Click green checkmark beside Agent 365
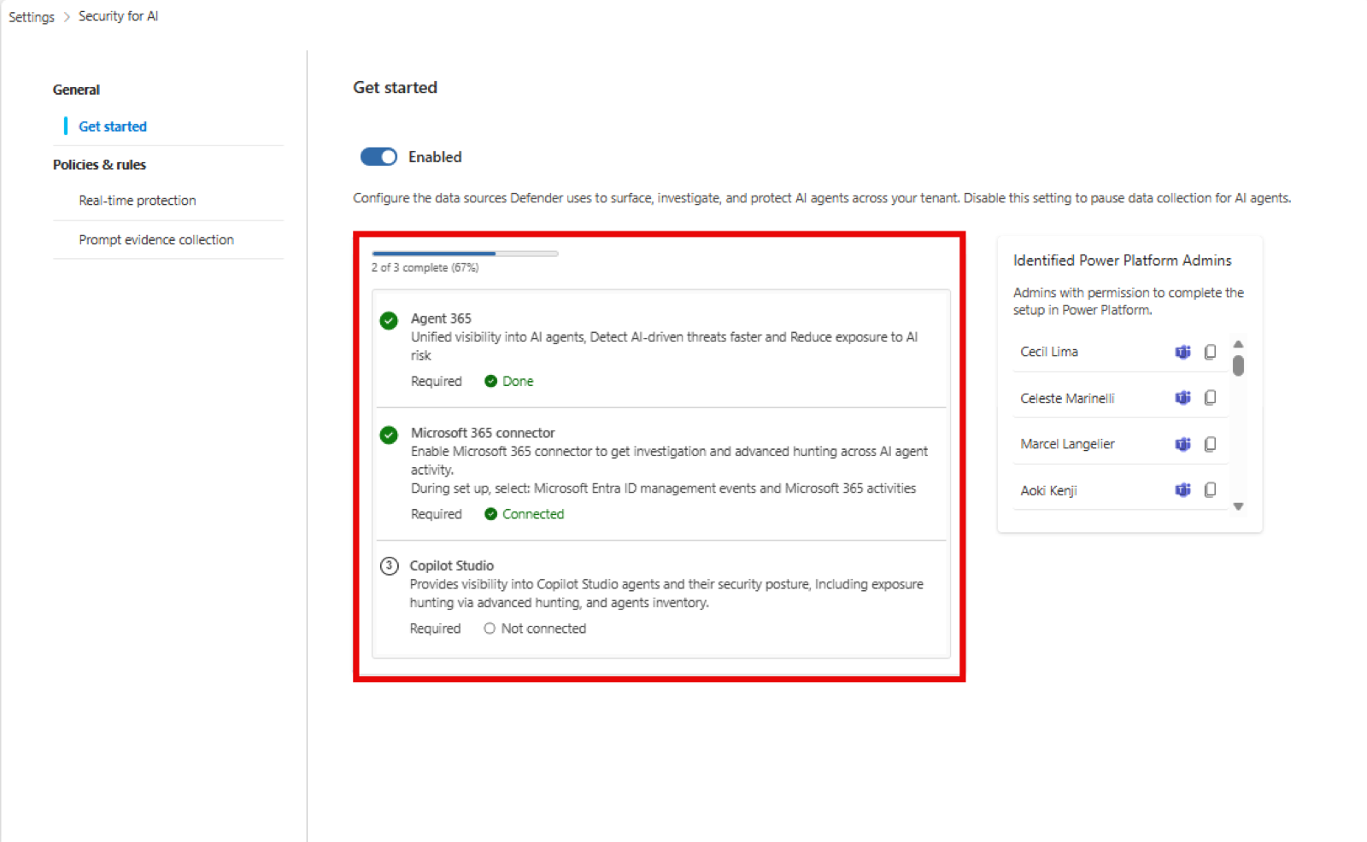 coord(389,320)
